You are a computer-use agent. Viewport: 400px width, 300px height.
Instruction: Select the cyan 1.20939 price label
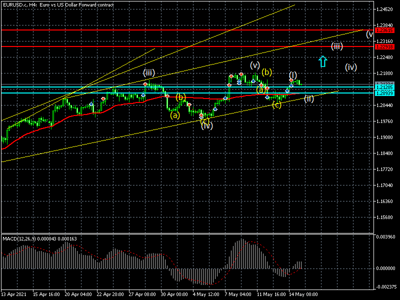(x=384, y=93)
